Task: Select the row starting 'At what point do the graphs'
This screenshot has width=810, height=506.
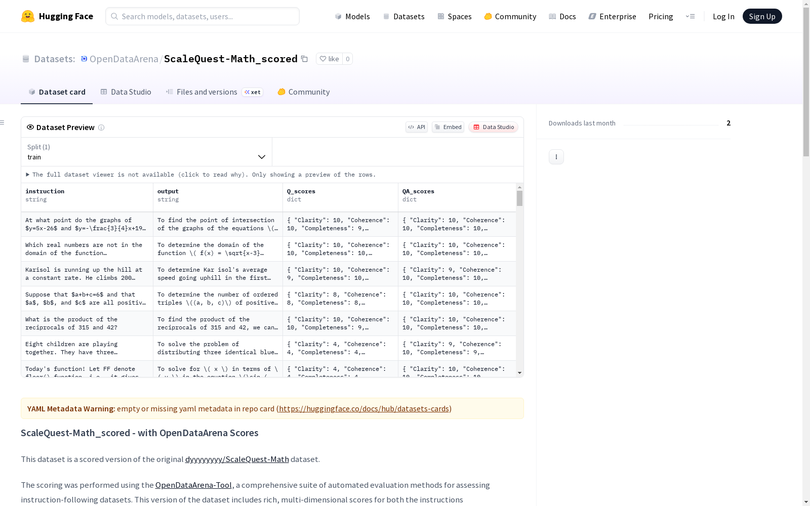Action: coord(269,224)
